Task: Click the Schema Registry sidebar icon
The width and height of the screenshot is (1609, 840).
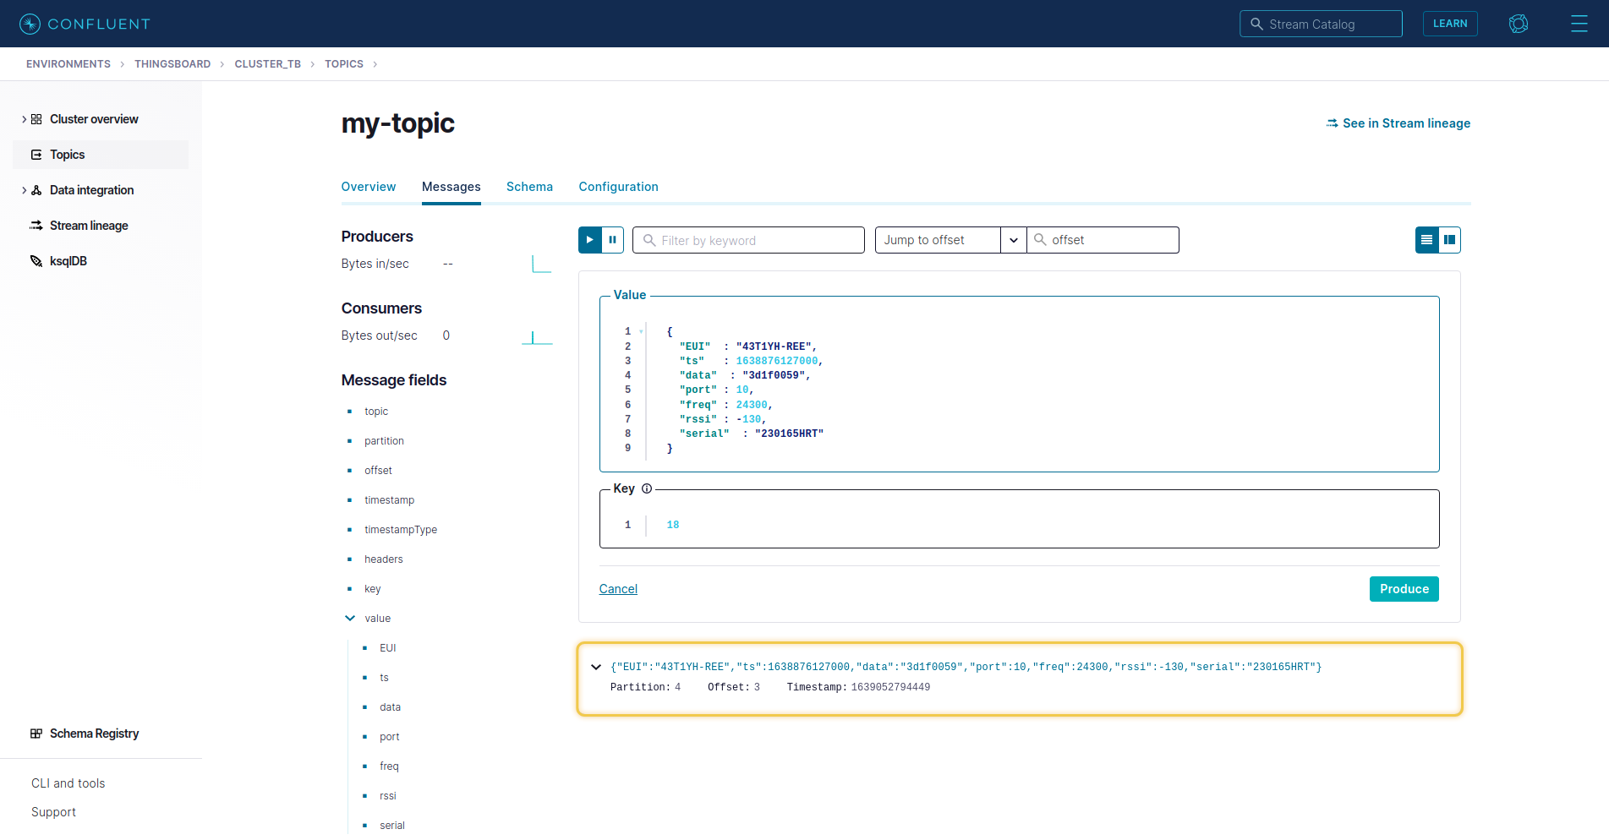Action: click(x=36, y=734)
